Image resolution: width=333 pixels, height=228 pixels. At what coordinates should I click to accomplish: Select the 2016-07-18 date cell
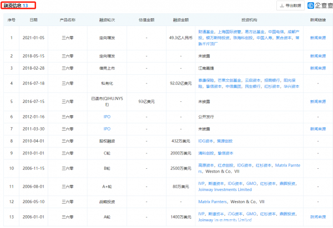pos(33,84)
